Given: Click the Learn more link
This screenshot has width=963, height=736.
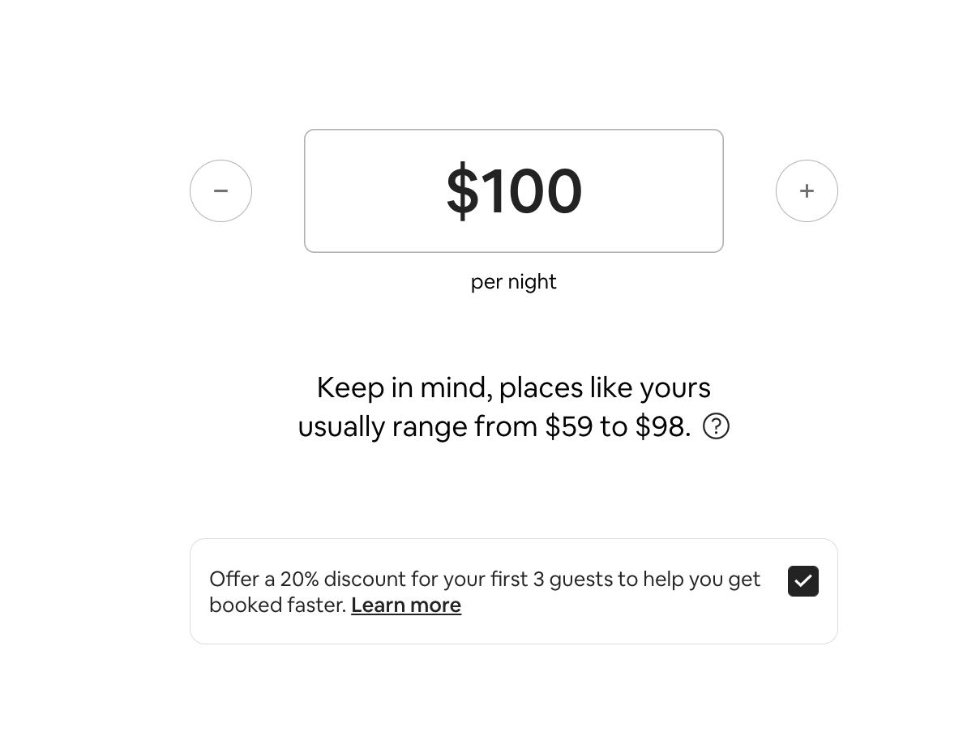Looking at the screenshot, I should click(406, 605).
